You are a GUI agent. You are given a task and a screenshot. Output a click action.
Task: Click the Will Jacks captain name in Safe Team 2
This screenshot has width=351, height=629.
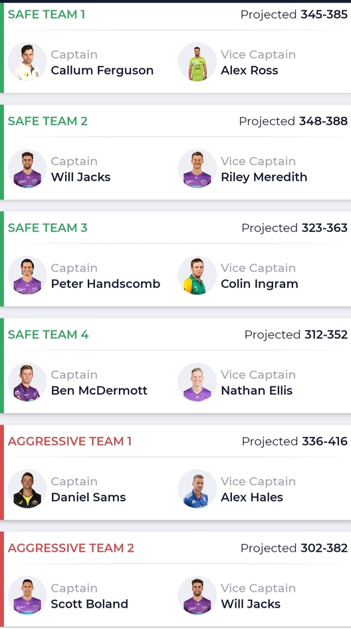pyautogui.click(x=80, y=177)
